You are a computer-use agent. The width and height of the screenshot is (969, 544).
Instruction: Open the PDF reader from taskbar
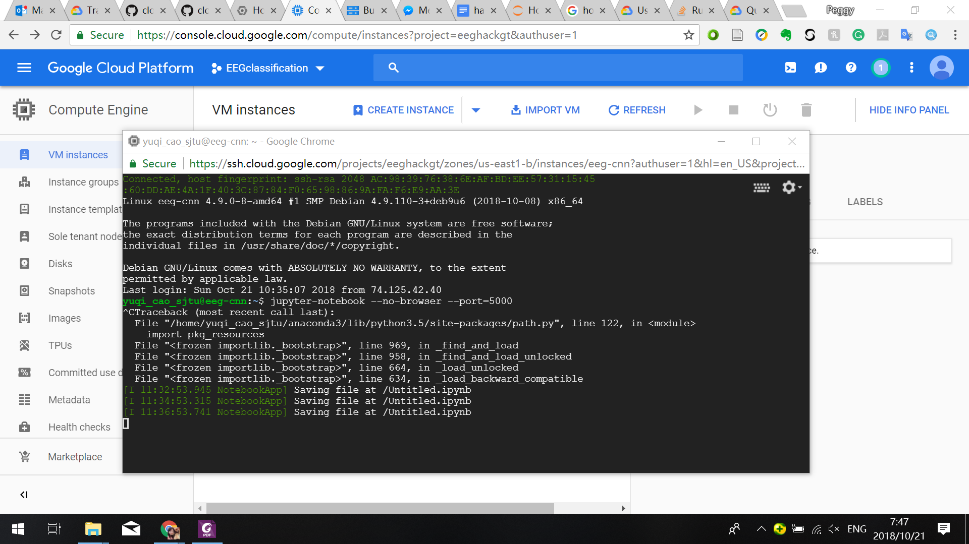[x=207, y=529]
